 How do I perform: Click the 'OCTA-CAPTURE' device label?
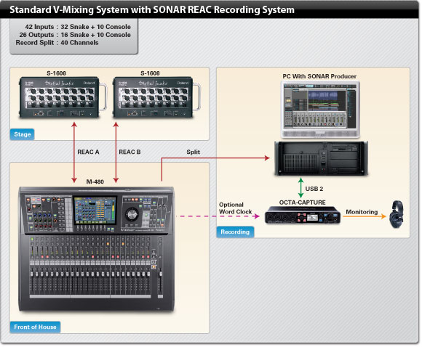[x=302, y=203]
